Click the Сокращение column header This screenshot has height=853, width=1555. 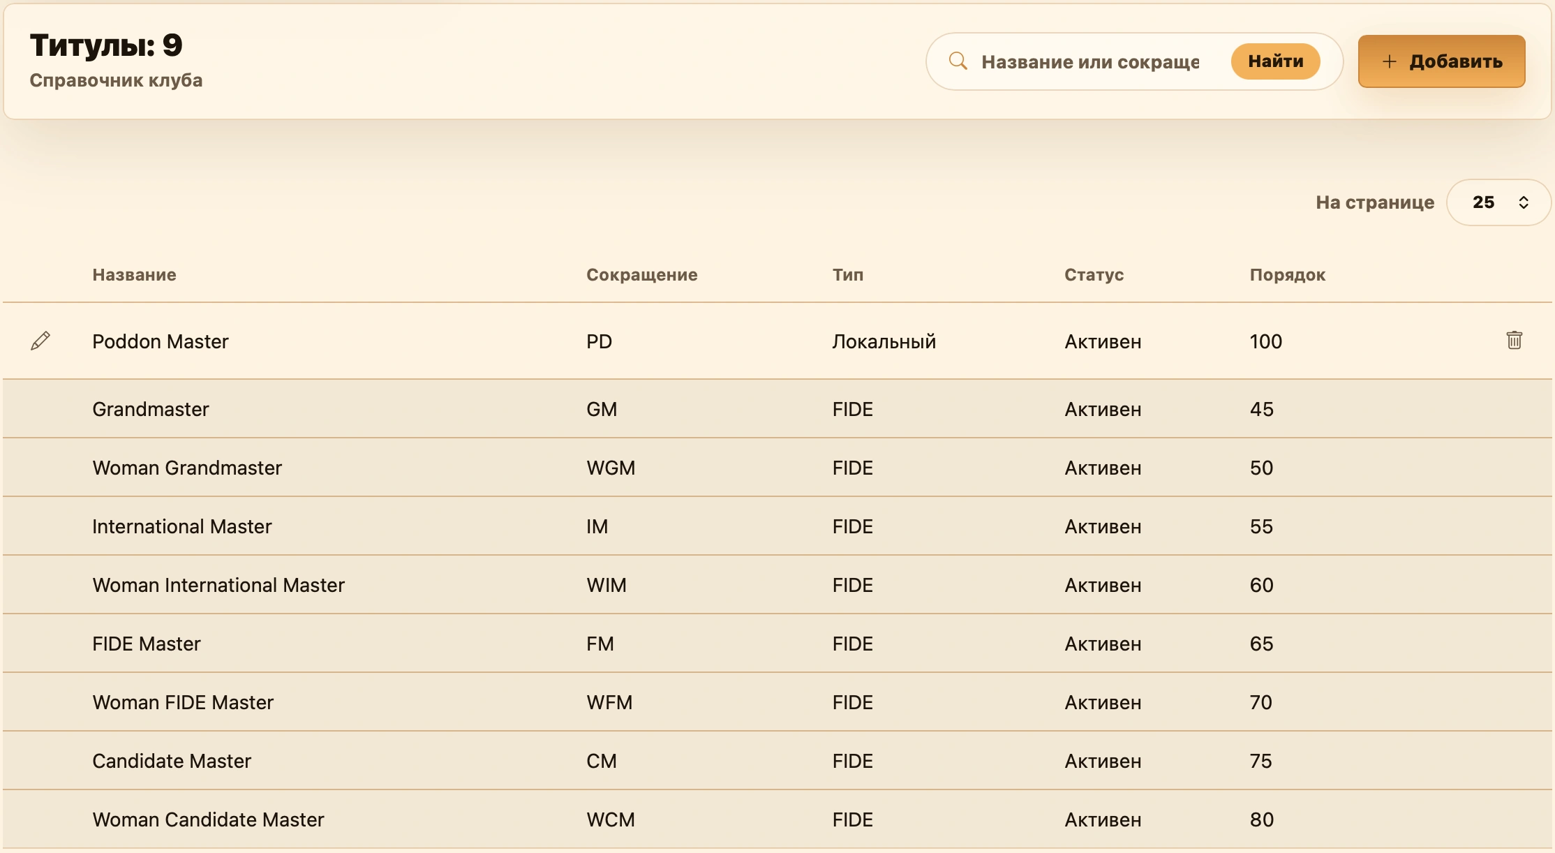(641, 274)
